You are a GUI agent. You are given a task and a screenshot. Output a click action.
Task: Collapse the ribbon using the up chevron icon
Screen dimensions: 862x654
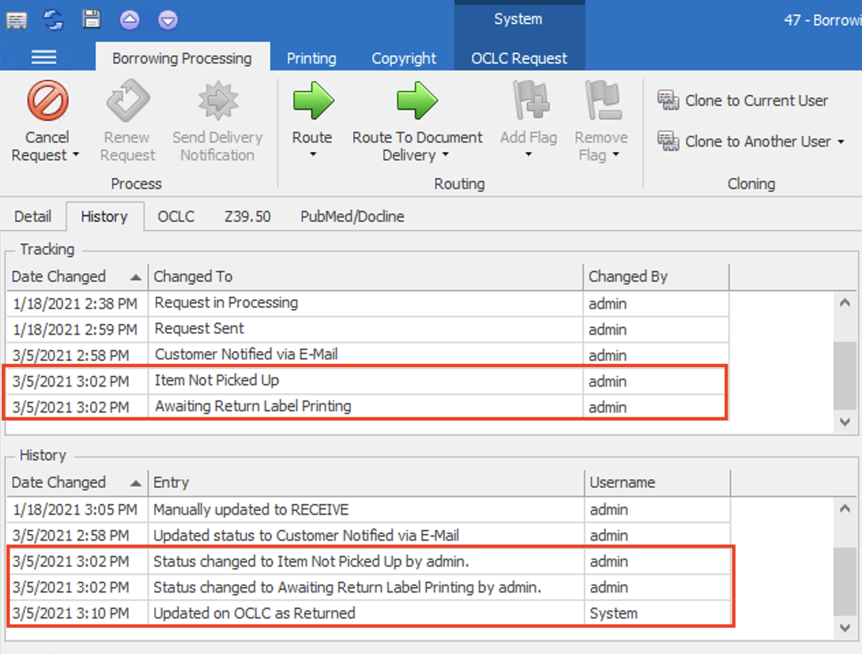(129, 20)
